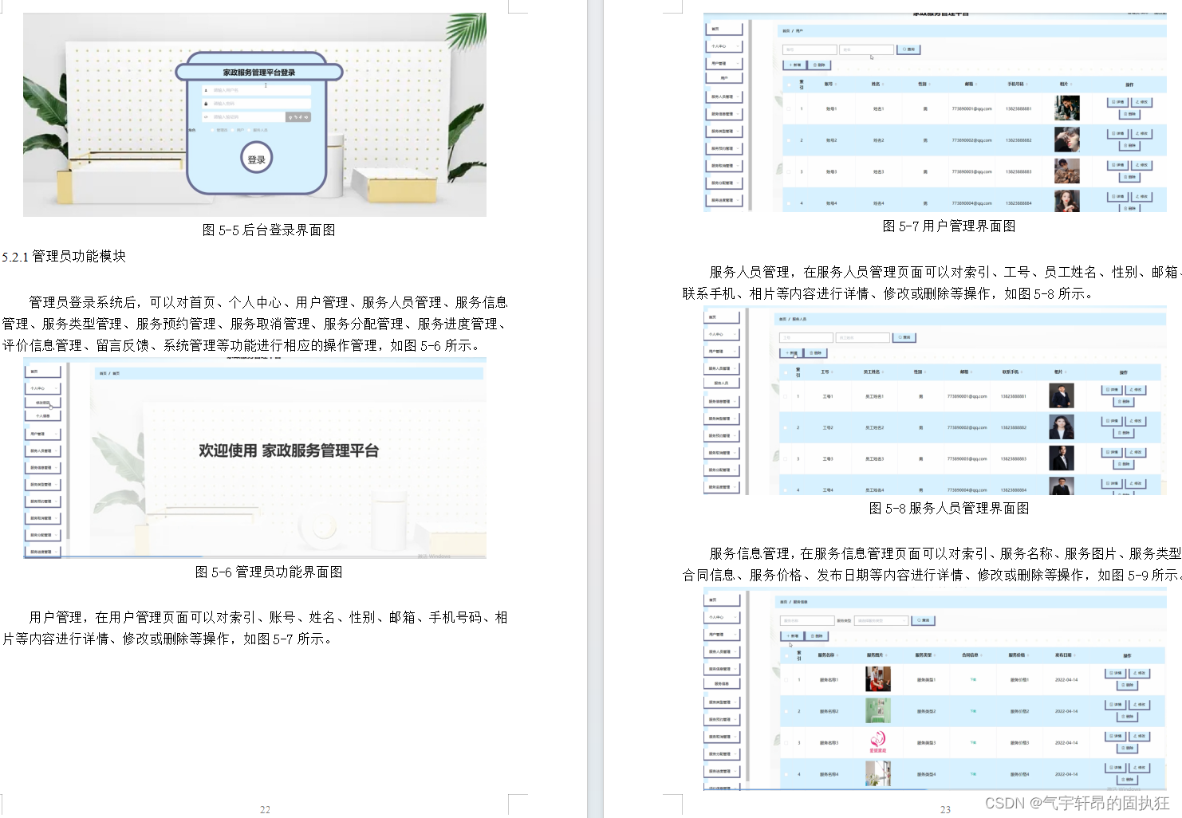Click 详情 for the 账号1 row
1182x818 pixels.
(x=1117, y=102)
